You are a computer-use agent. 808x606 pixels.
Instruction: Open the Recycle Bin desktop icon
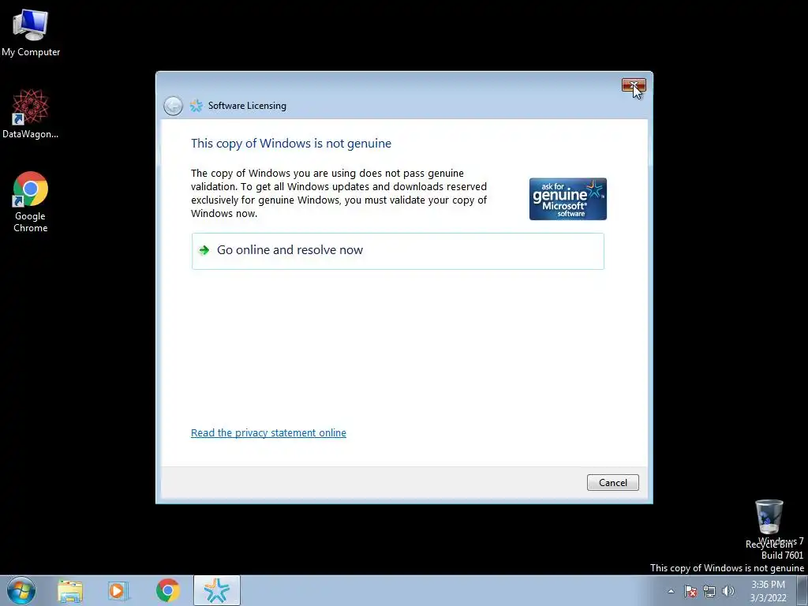pos(769,523)
